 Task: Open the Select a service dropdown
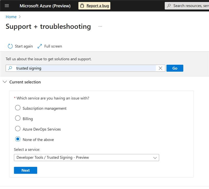pos(78,157)
